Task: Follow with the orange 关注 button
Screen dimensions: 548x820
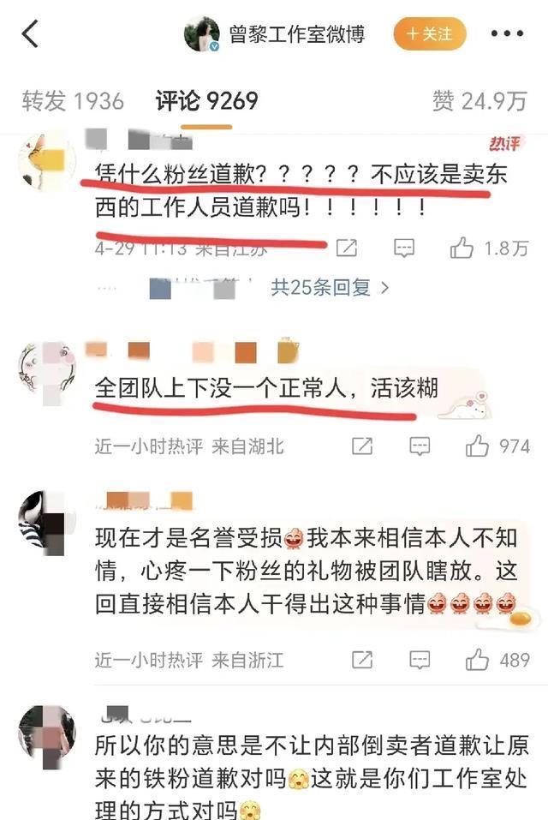Action: tap(430, 33)
